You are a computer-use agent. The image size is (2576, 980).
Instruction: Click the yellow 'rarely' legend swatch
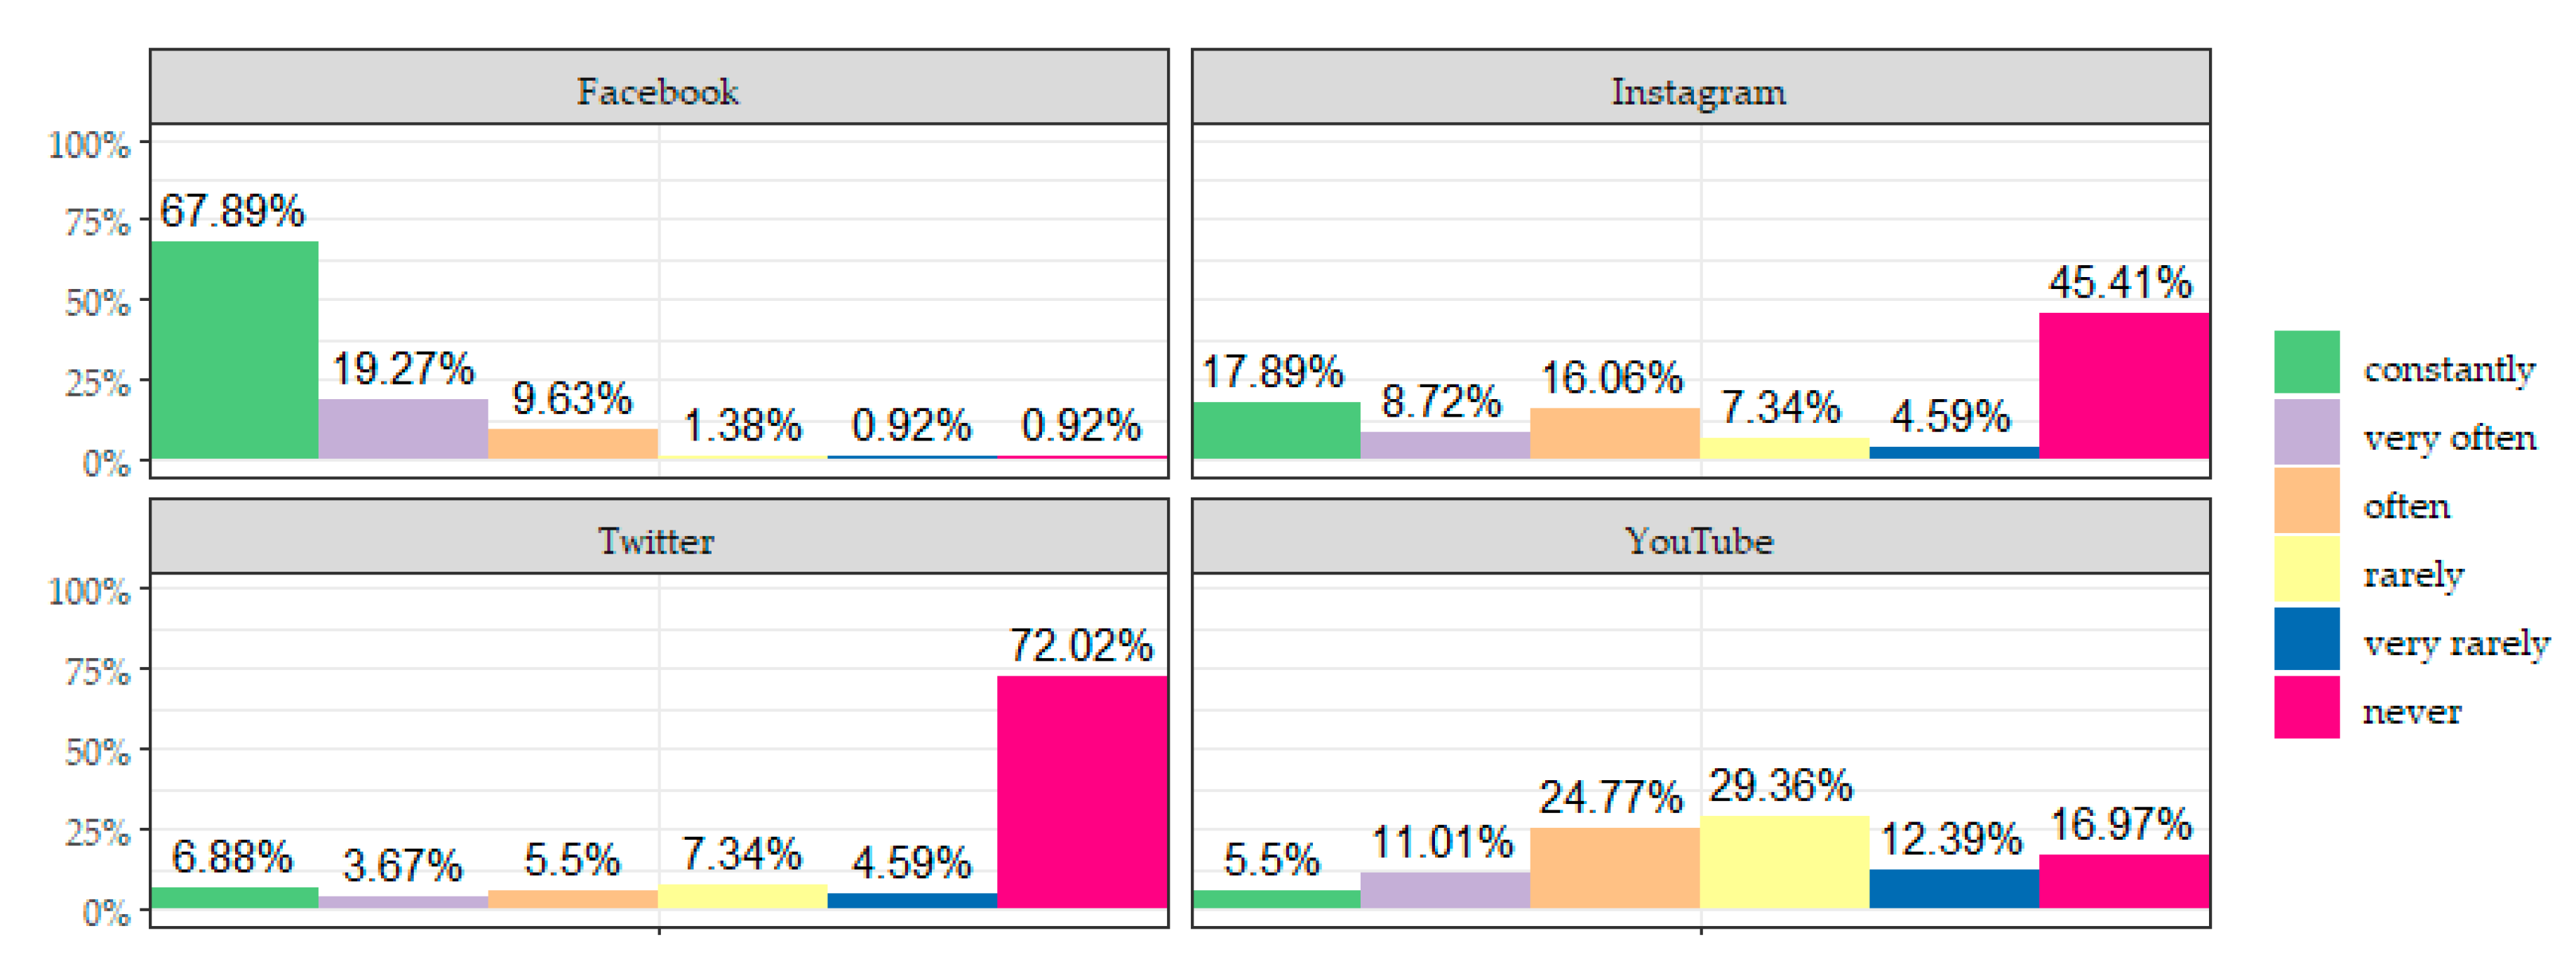click(2306, 569)
